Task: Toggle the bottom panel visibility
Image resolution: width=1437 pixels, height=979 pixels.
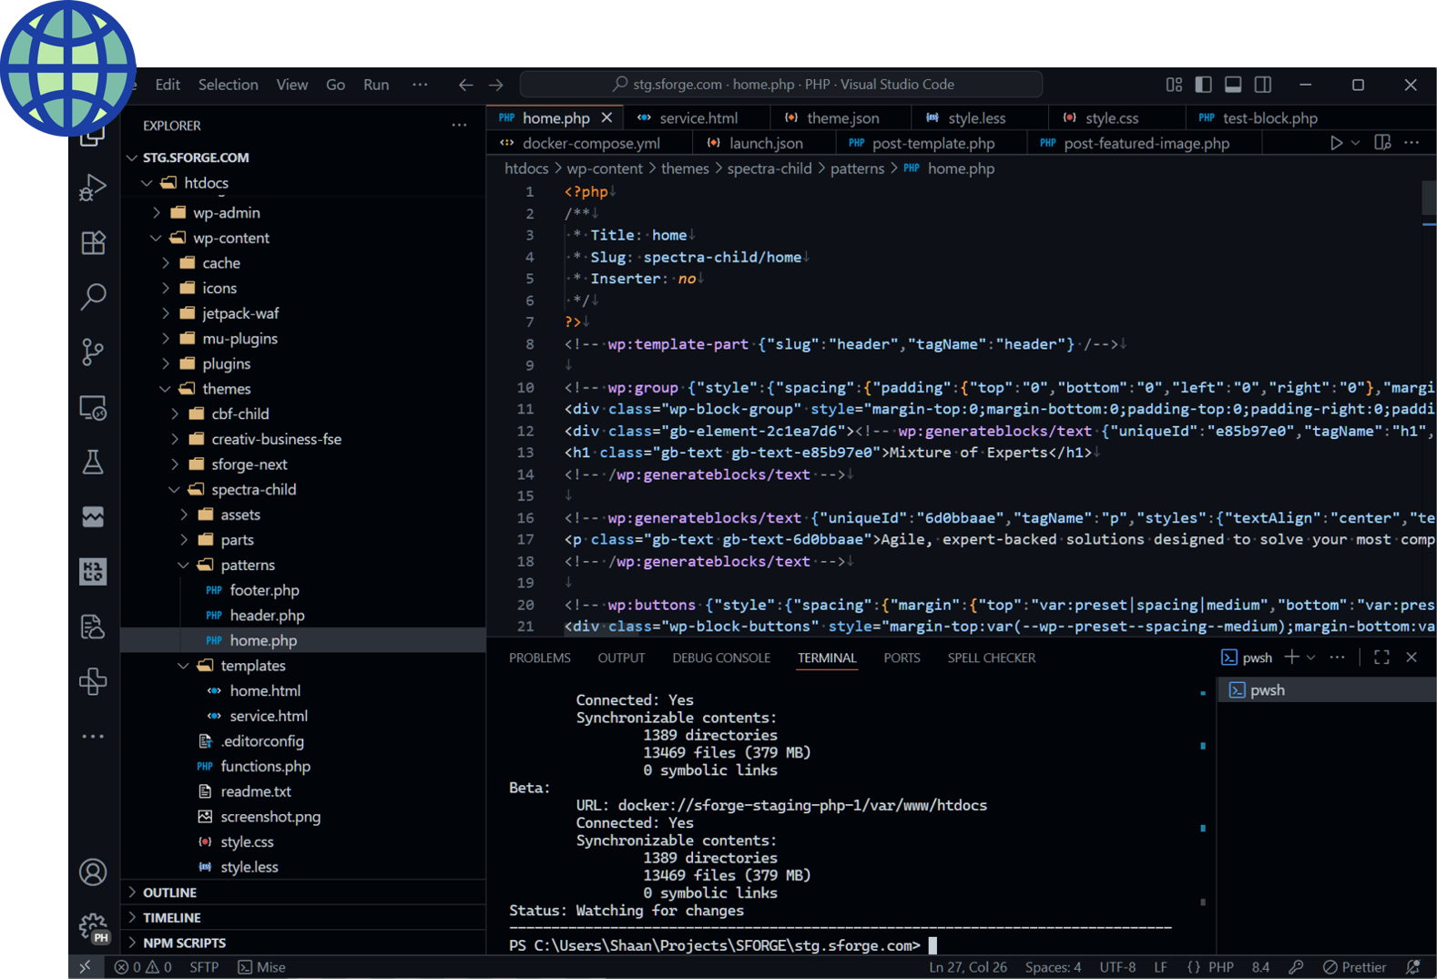Action: 1233,85
